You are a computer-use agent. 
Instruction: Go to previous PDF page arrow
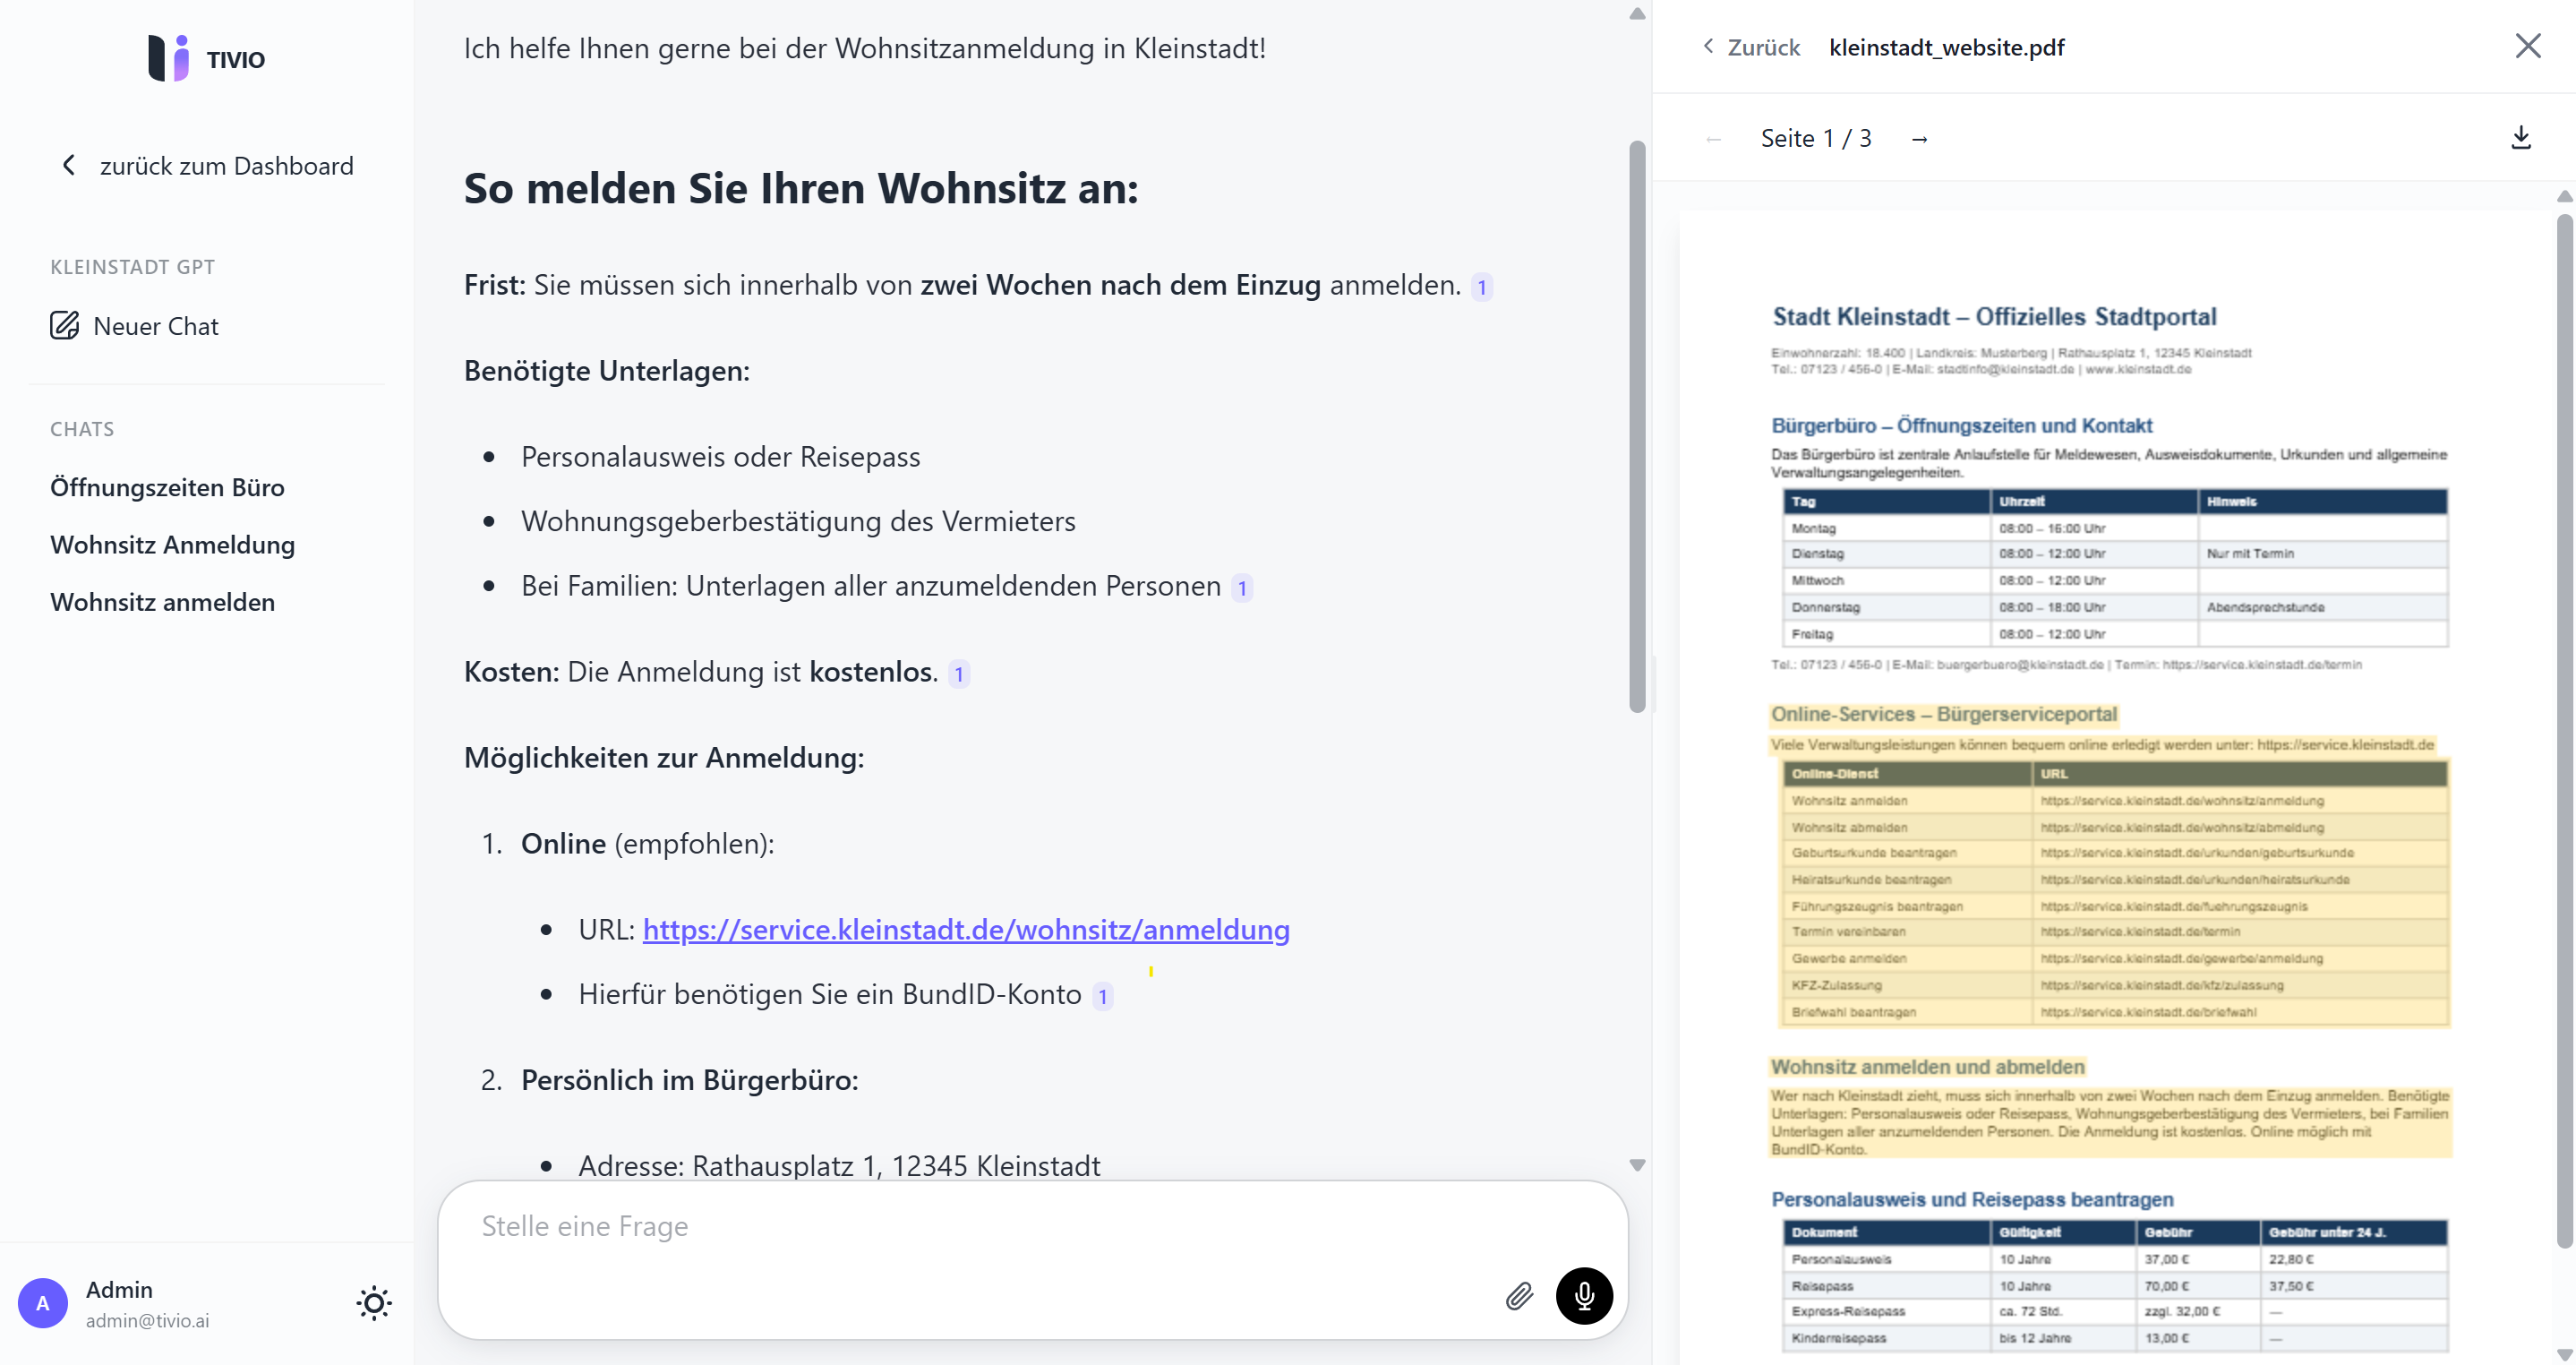[x=1714, y=139]
